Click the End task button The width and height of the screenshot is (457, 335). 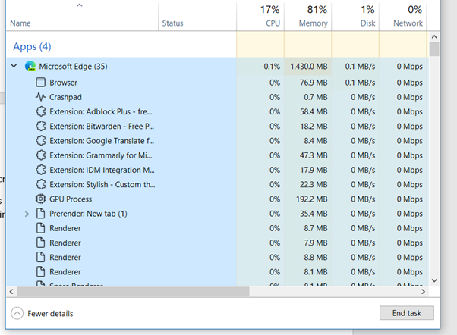pos(407,313)
